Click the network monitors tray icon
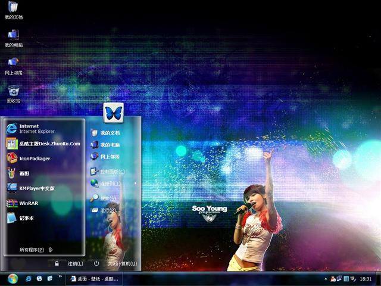Image resolution: width=381 pixels, height=286 pixels. (x=339, y=279)
